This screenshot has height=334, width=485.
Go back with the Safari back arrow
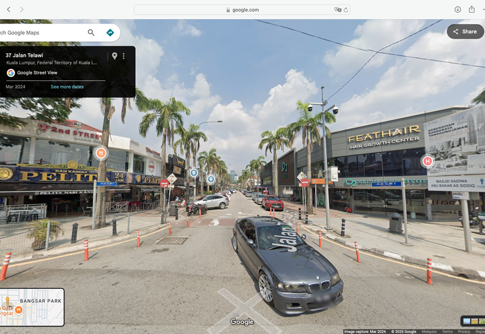[9, 10]
